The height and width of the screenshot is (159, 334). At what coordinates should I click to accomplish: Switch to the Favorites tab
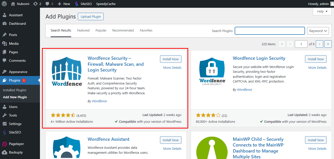pyautogui.click(x=146, y=30)
